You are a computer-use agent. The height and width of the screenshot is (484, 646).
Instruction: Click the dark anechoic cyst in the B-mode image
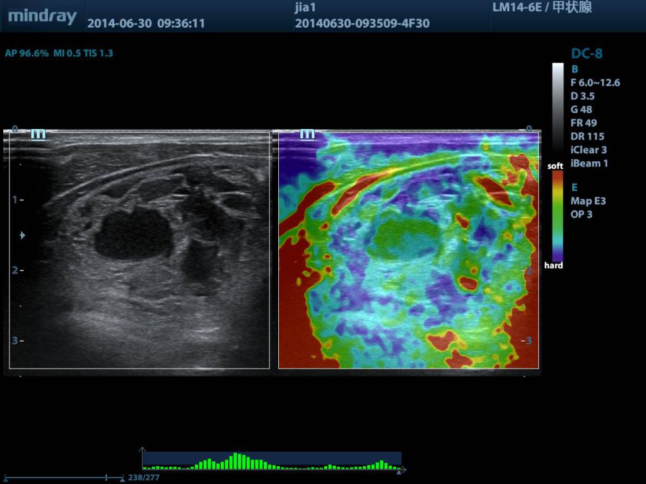tap(134, 235)
